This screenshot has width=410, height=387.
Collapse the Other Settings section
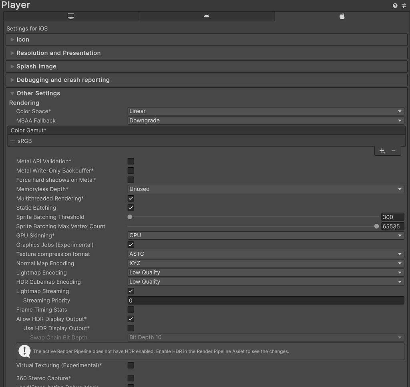12,93
